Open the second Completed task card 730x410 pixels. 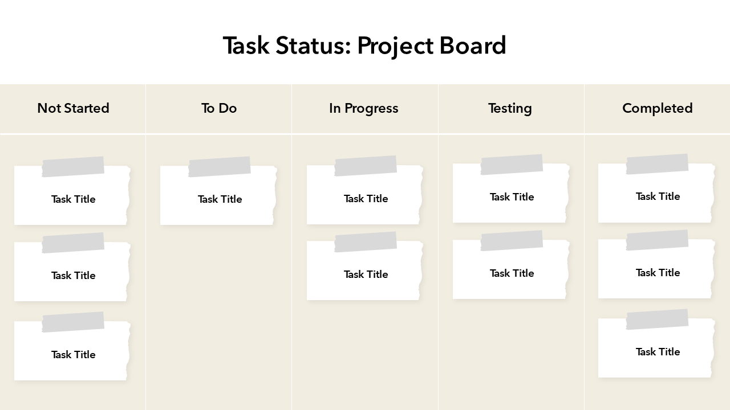(x=657, y=273)
